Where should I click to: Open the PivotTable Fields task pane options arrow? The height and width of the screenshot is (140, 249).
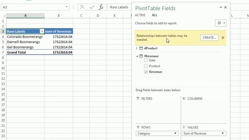pyautogui.click(x=221, y=7)
